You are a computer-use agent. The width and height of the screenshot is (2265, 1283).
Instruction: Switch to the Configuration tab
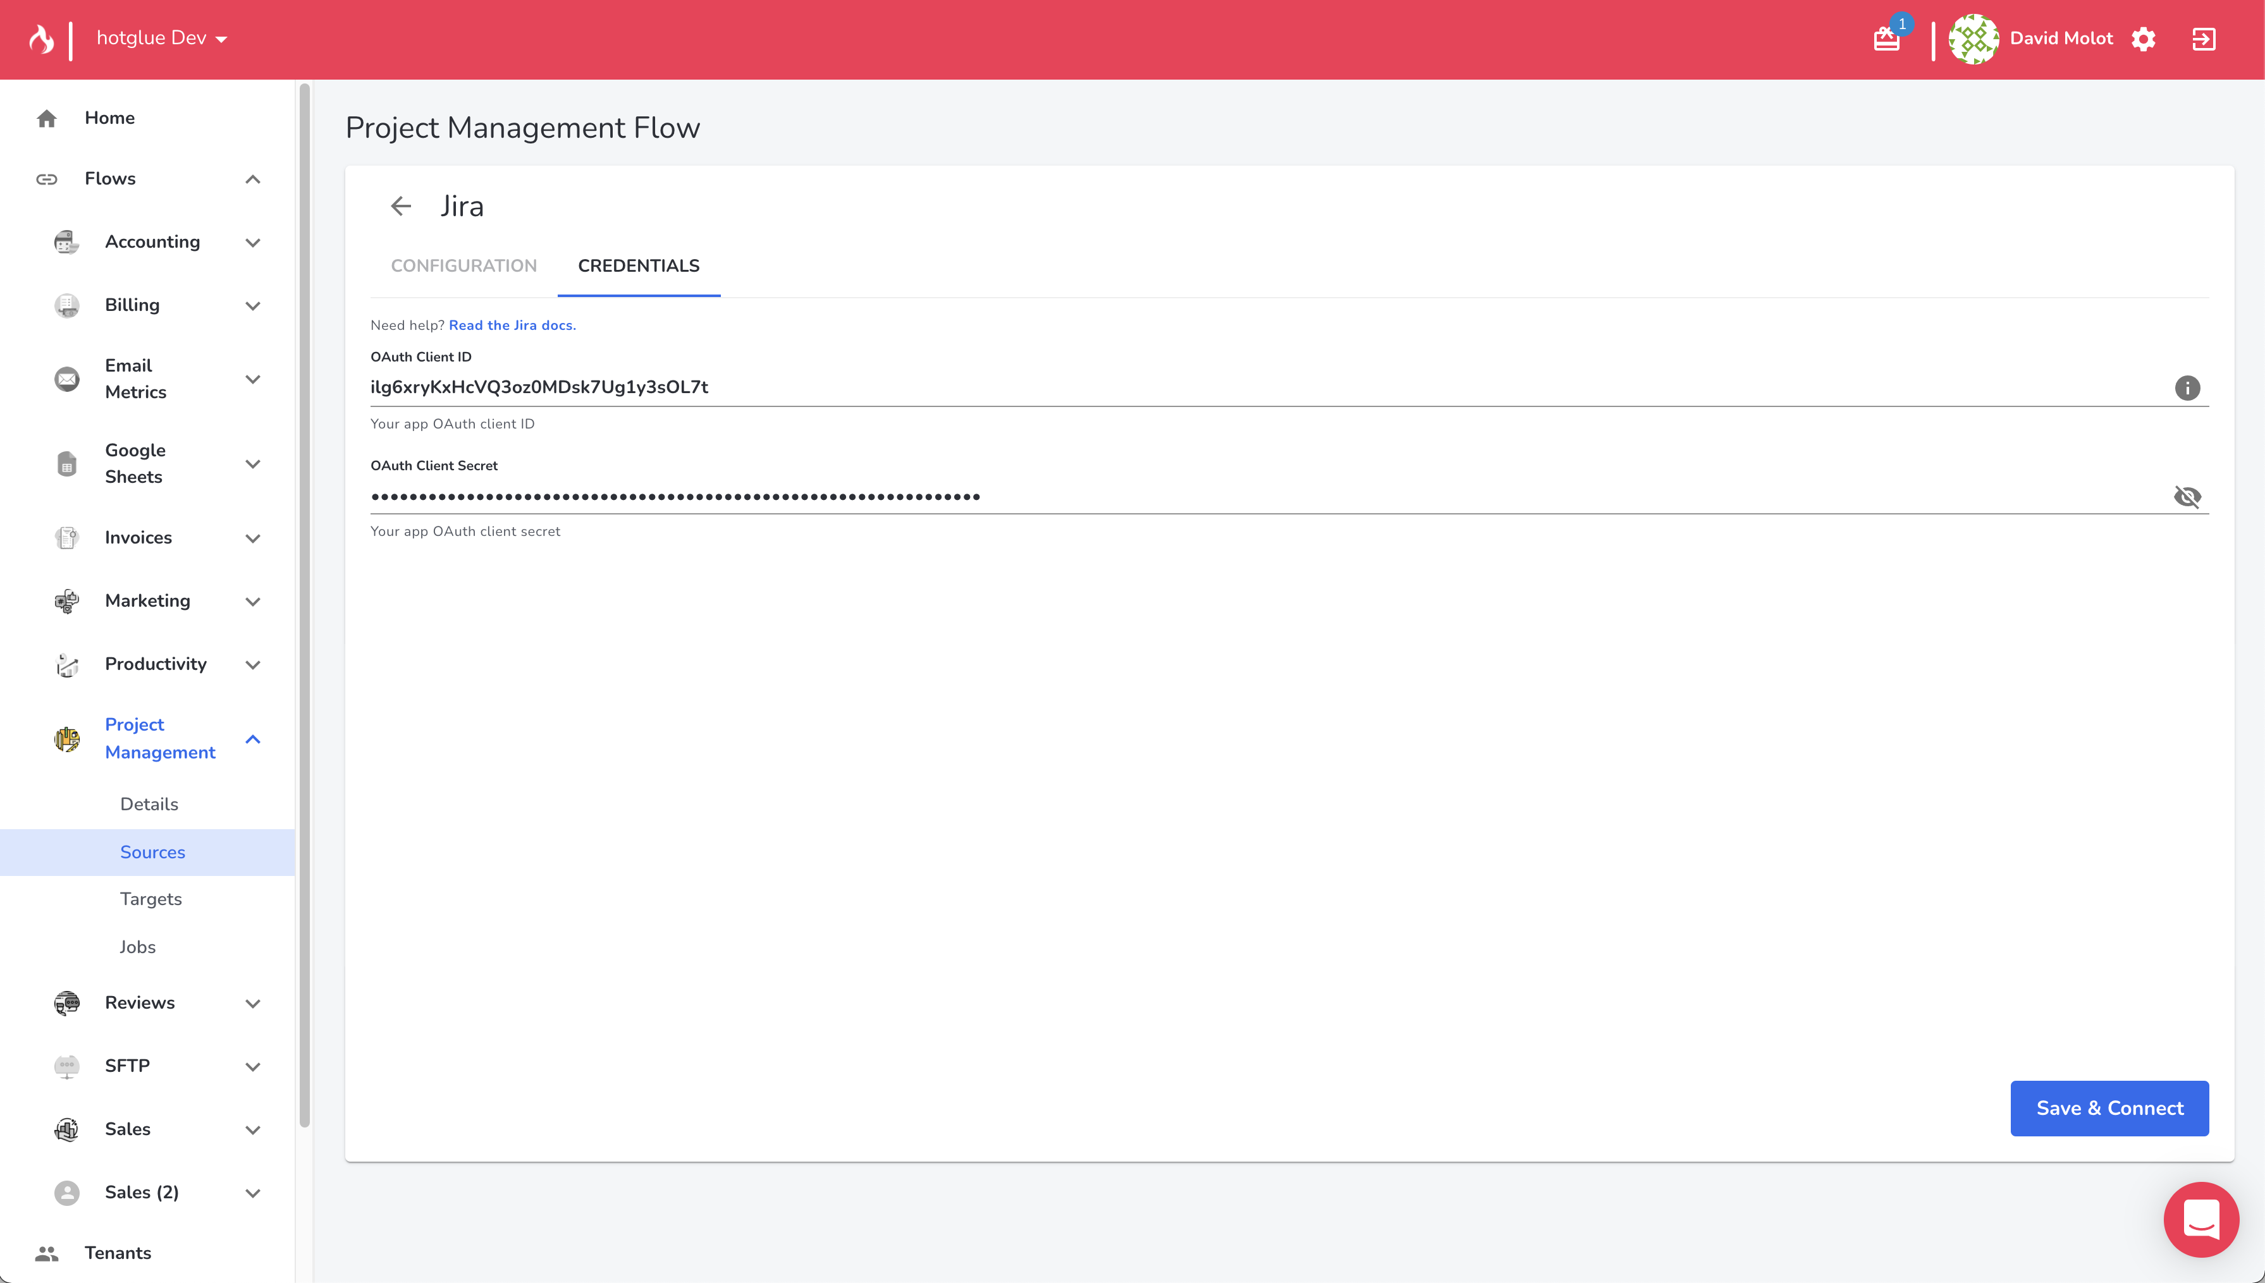[x=463, y=266]
